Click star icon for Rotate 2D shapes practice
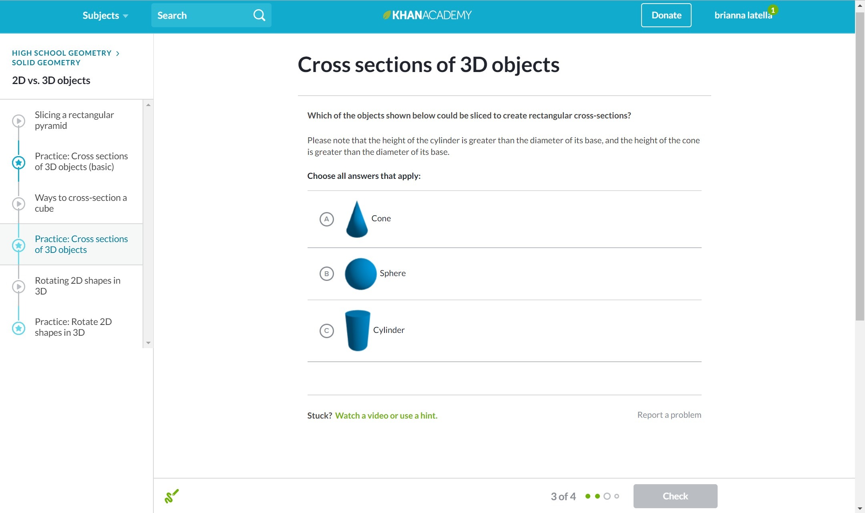This screenshot has width=865, height=513. tap(18, 328)
